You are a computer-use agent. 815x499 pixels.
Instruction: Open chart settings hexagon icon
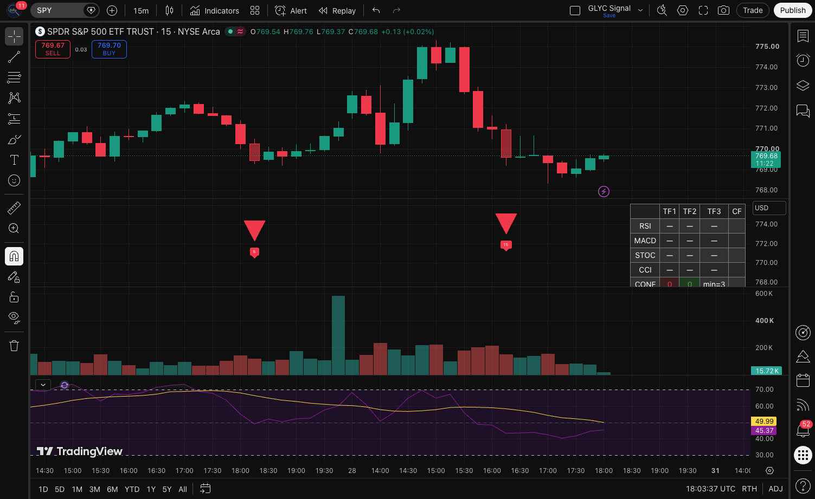(x=683, y=10)
